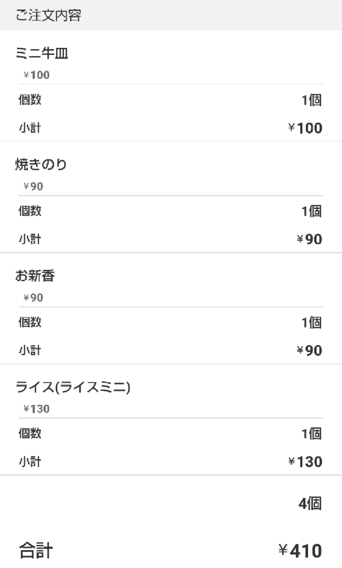Click the 合計 total label
Screen dimensions: 342x568
(x=36, y=551)
